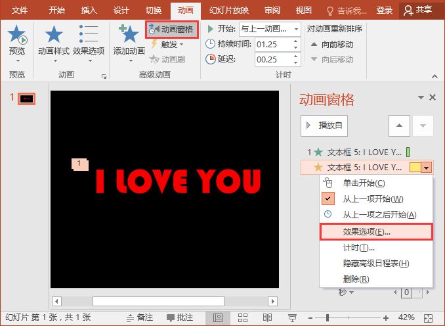Switch to Slide Sorter view icon
Screen dimensions: 445x326
point(243,317)
